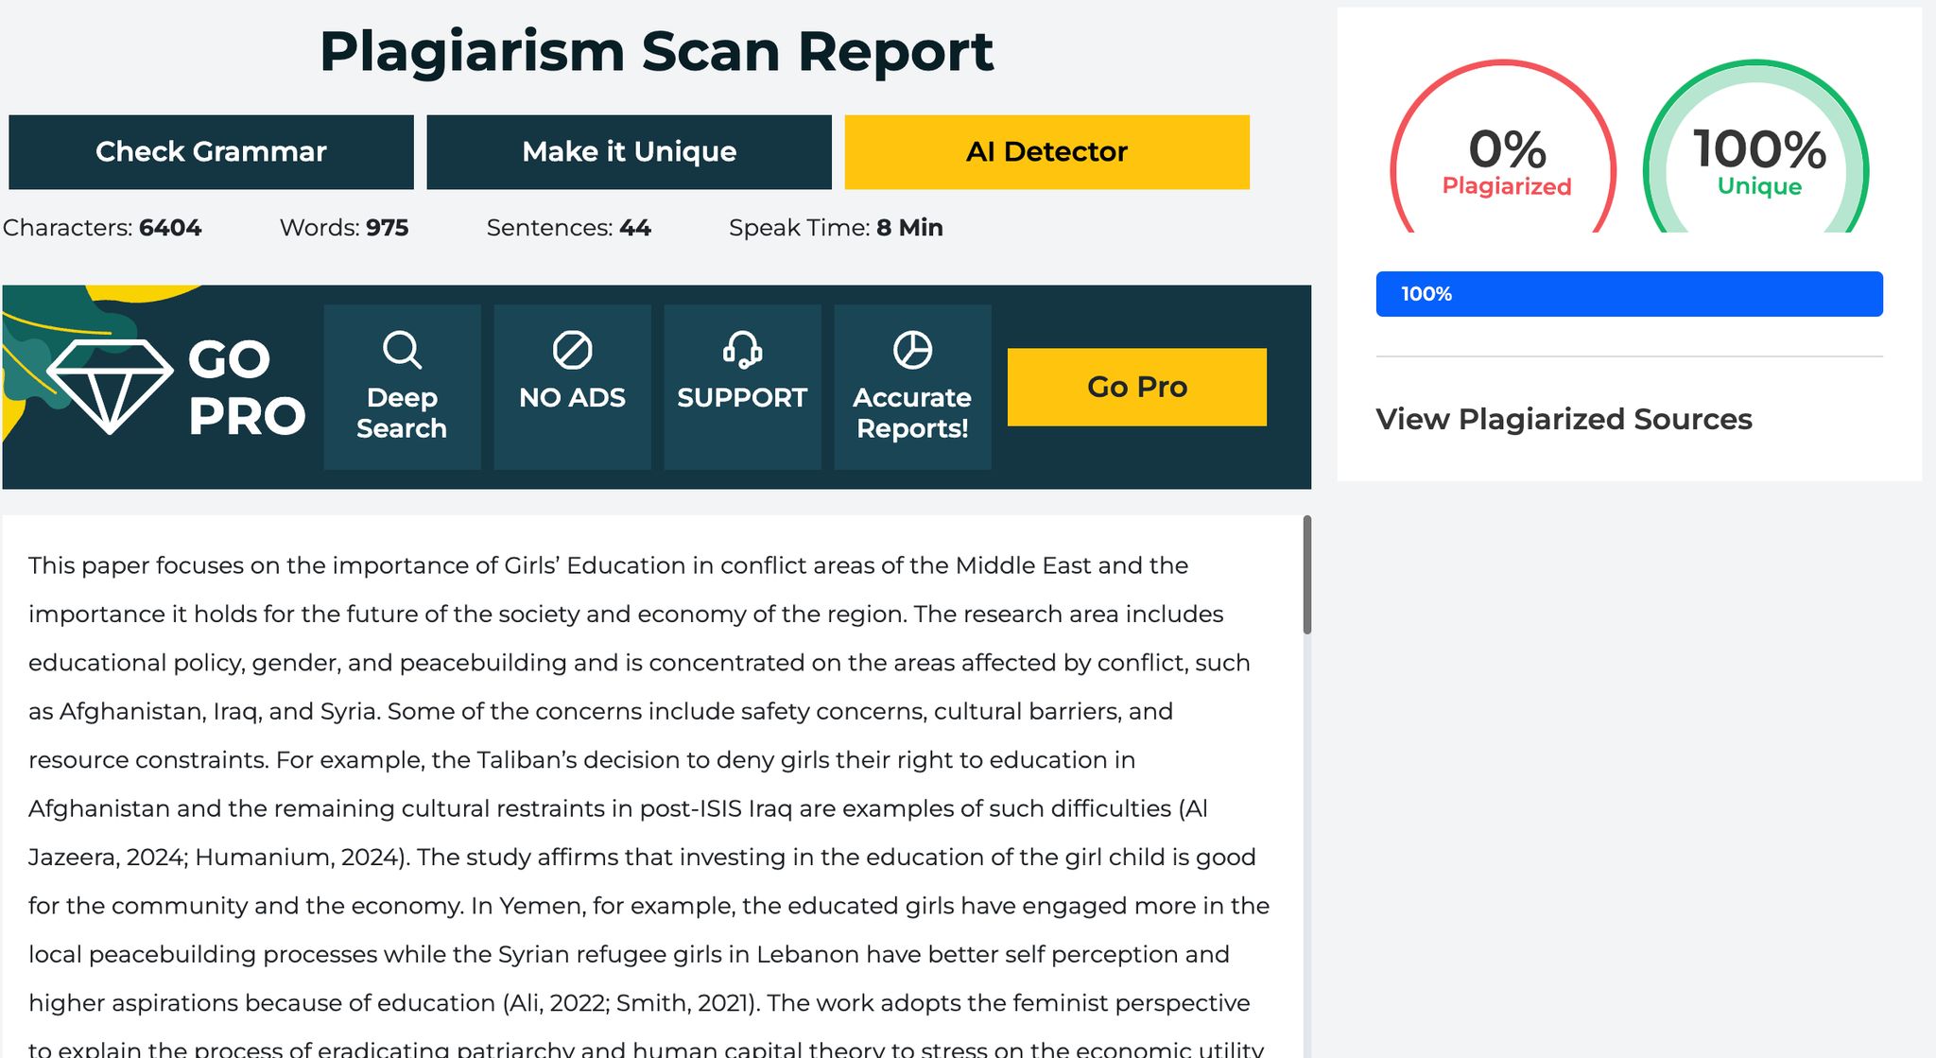1936x1058 pixels.
Task: Click inside the scanned paper text
Action: click(643, 785)
